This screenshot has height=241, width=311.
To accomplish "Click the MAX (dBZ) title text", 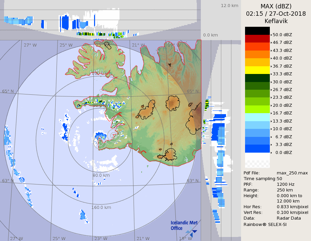I will (x=276, y=6).
